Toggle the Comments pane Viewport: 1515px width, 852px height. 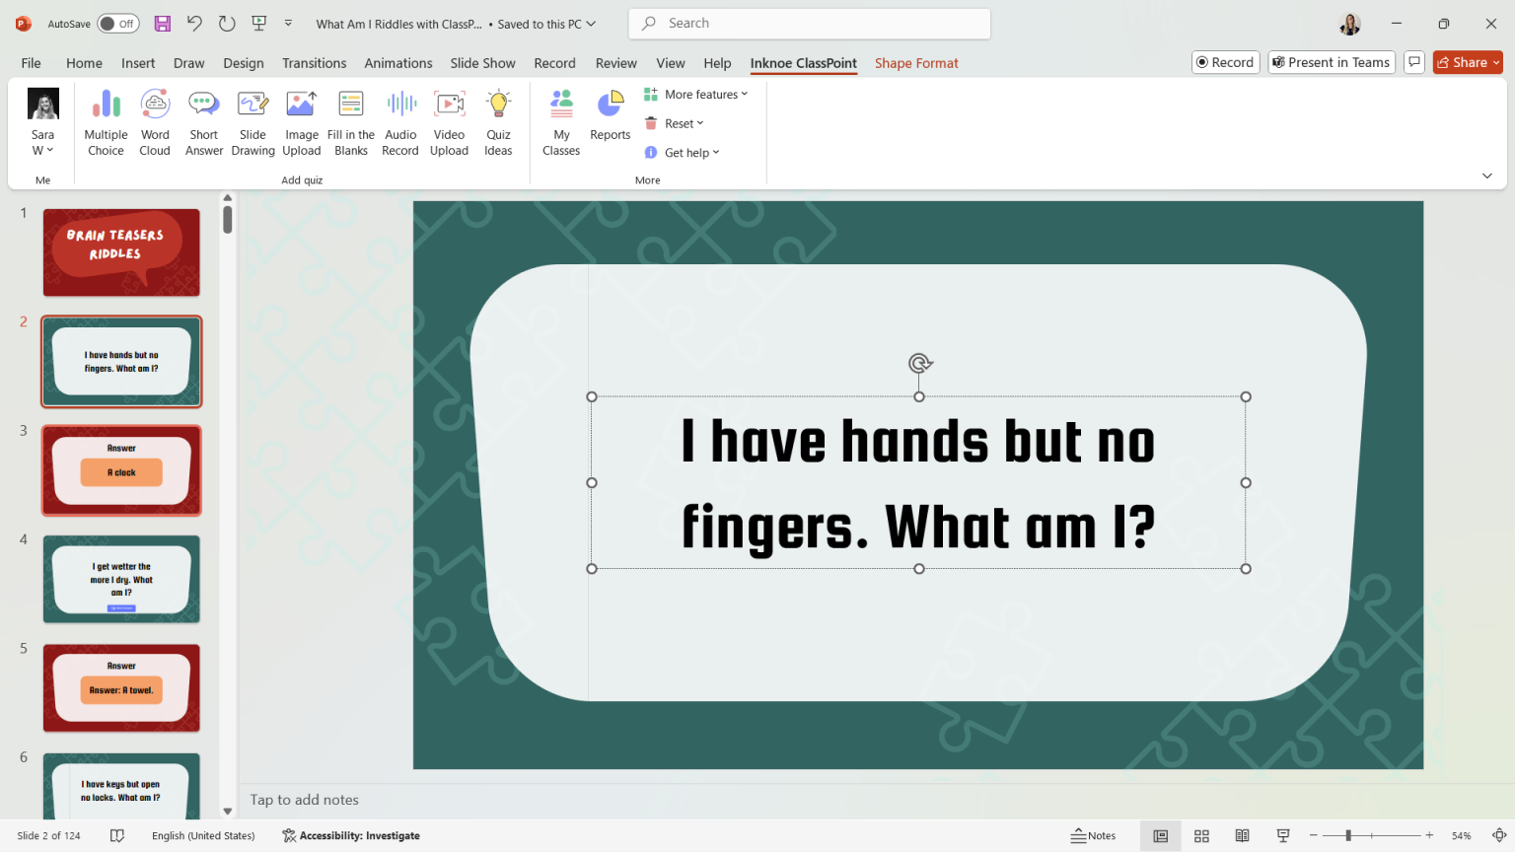pos(1414,61)
